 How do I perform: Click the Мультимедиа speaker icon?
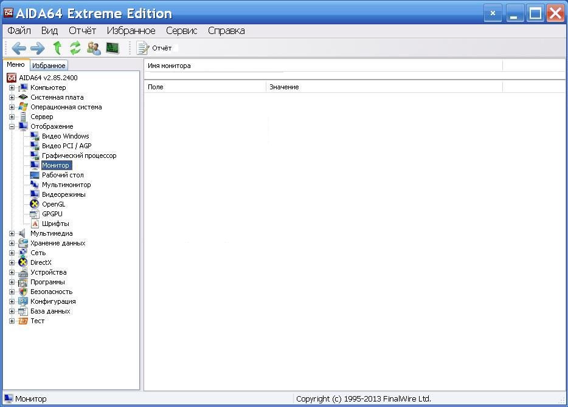pyautogui.click(x=23, y=233)
